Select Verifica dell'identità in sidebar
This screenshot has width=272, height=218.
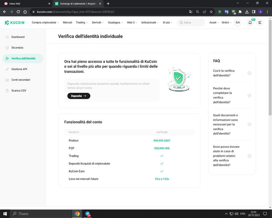[23, 58]
